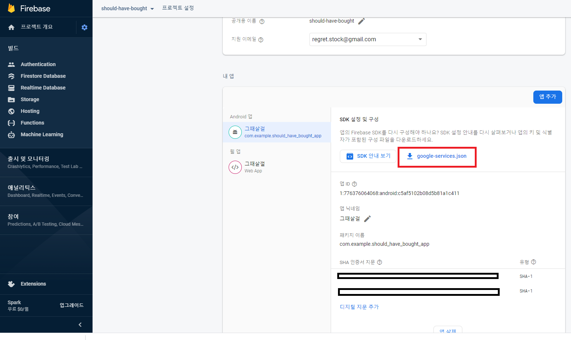
Task: Click the SDK 안내 보기 button
Action: coord(368,156)
